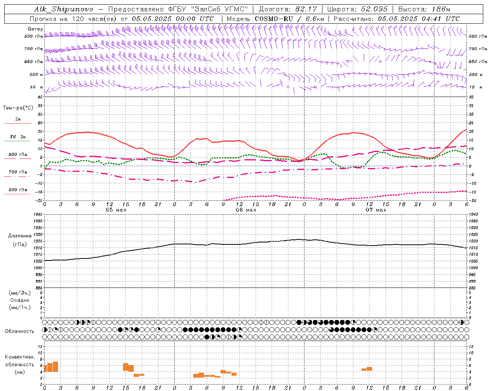The width and height of the screenshot is (489, 391).
Task: Click the Облачность cloud cover label
Action: pyautogui.click(x=19, y=331)
